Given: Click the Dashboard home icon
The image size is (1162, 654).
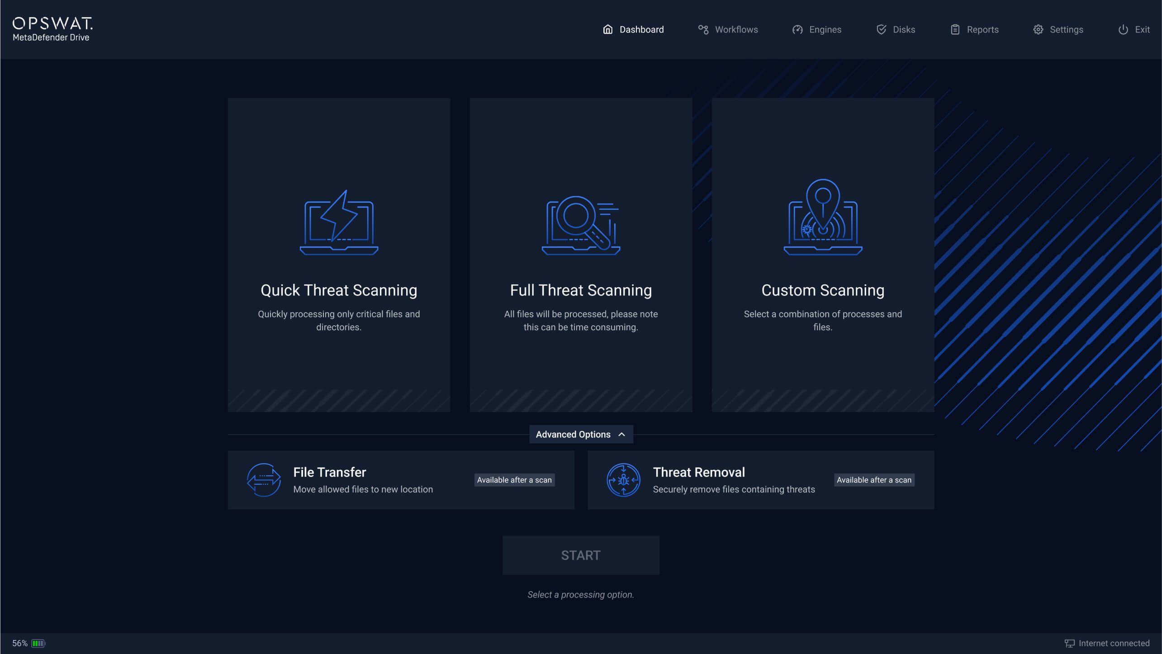Looking at the screenshot, I should click(608, 29).
